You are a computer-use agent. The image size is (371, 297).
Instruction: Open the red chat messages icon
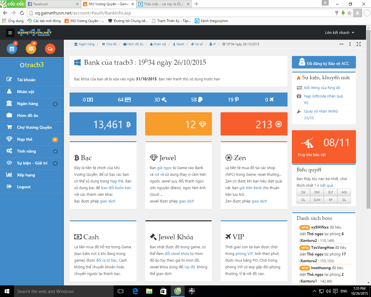point(50,49)
